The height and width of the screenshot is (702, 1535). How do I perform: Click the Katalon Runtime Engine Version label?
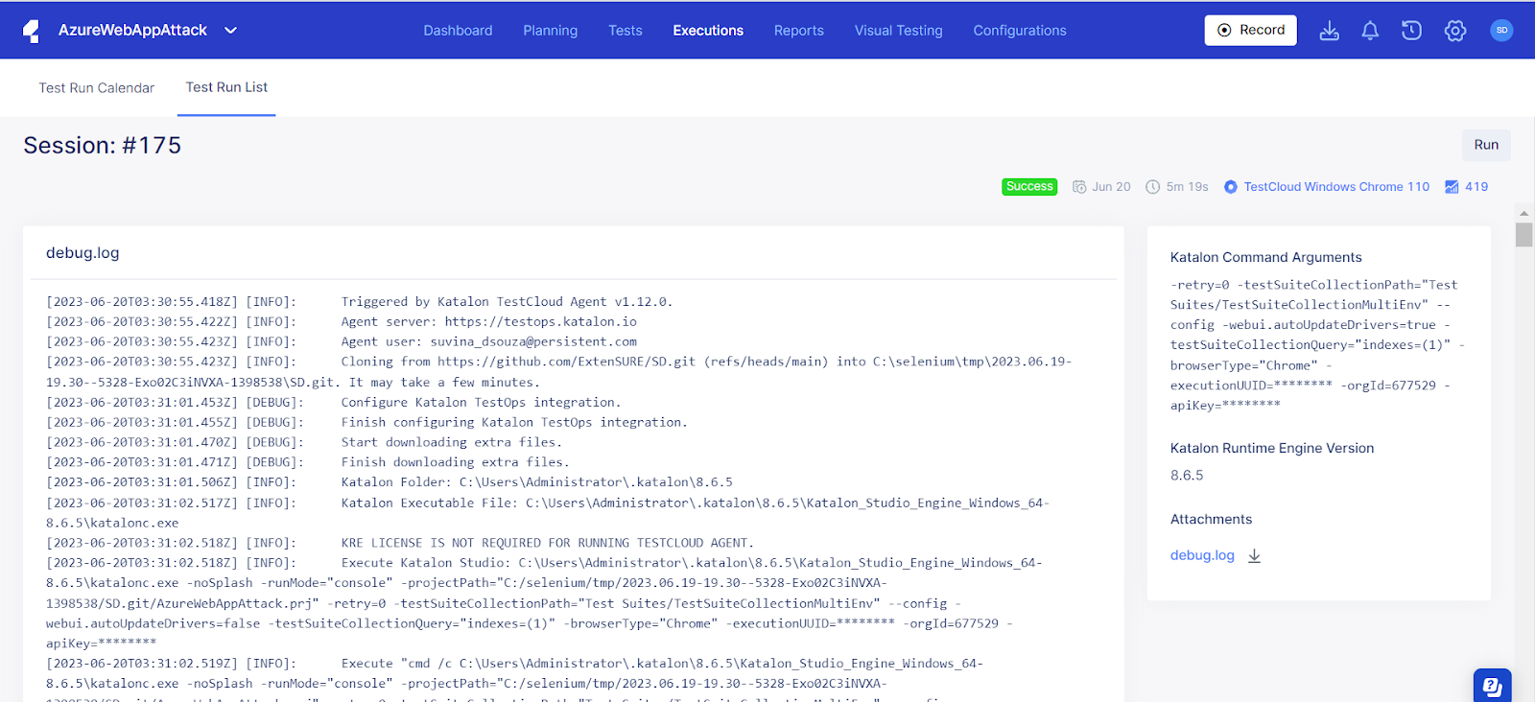point(1272,448)
